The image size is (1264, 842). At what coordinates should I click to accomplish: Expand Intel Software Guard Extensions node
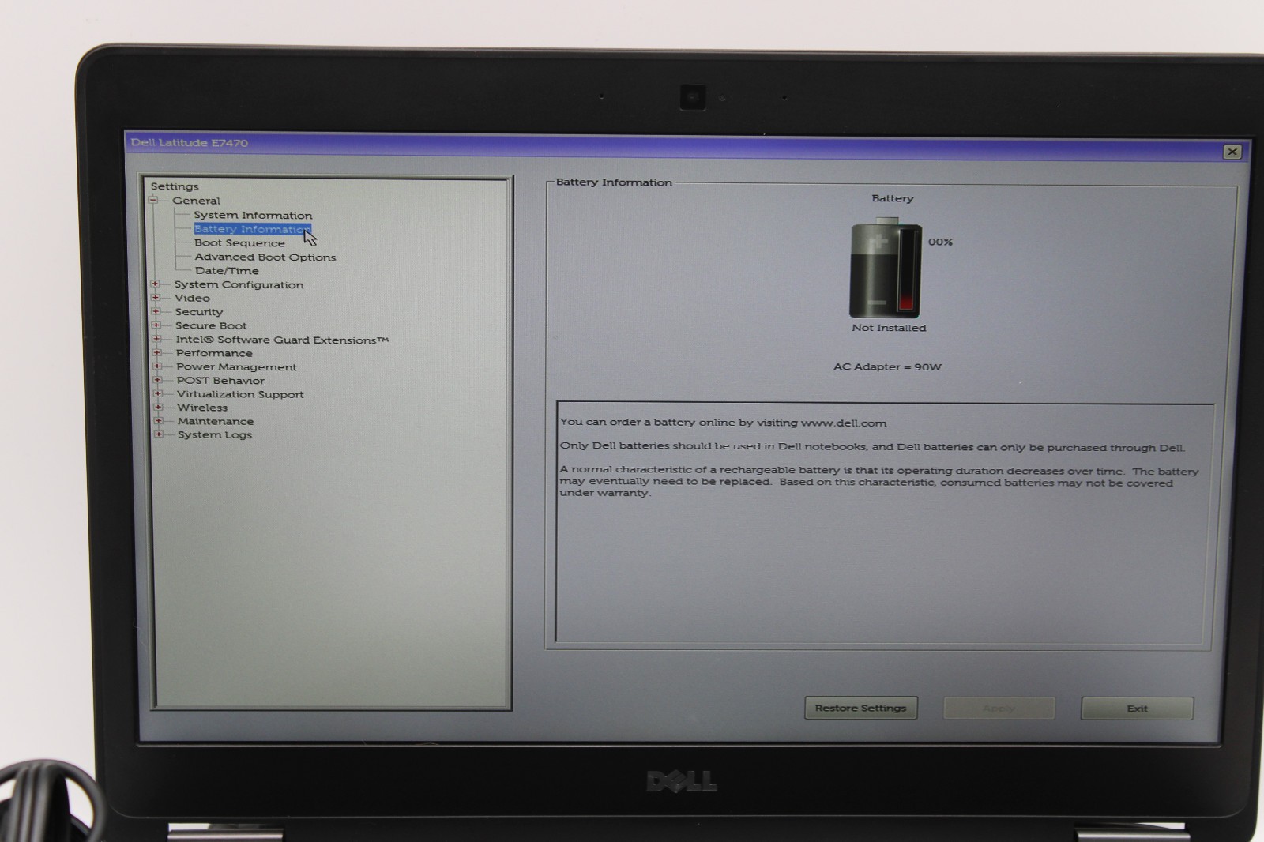pos(156,339)
